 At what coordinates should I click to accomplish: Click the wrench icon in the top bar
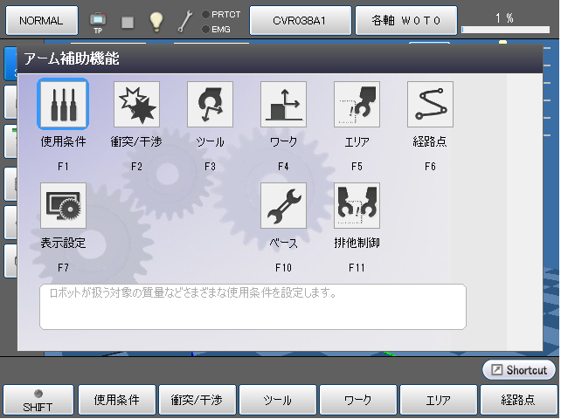coord(185,21)
